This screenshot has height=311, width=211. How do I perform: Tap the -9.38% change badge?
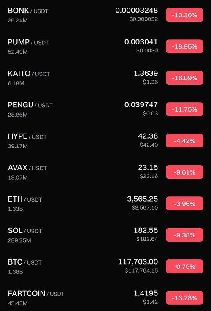tap(184, 235)
